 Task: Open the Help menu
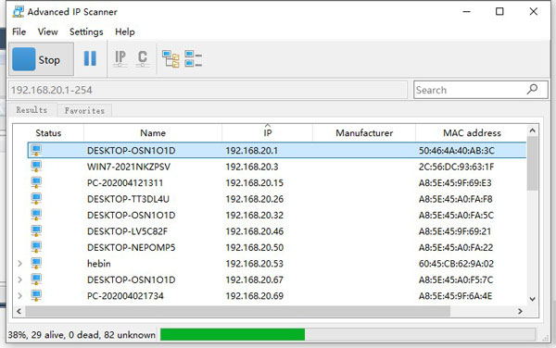pyautogui.click(x=125, y=31)
